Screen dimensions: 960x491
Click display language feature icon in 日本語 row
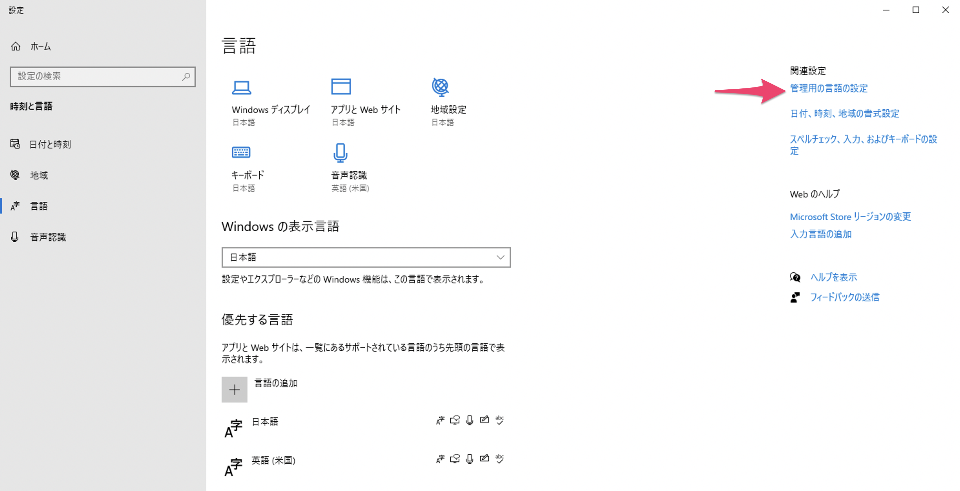point(440,420)
